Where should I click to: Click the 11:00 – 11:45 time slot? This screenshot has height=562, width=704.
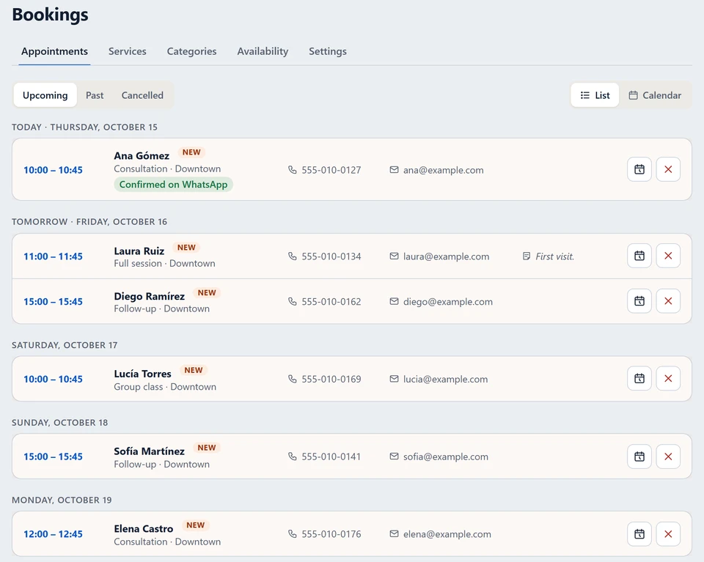(53, 256)
